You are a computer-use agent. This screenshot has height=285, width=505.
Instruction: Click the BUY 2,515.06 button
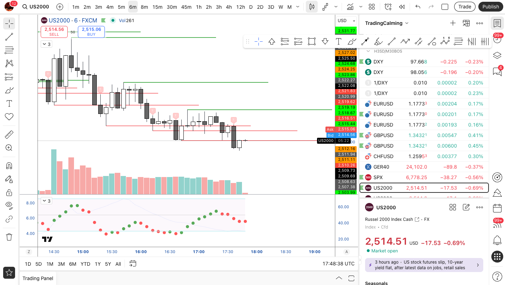point(91,32)
